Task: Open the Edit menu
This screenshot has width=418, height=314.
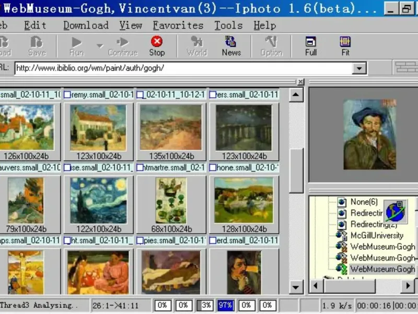Action: tap(35, 25)
